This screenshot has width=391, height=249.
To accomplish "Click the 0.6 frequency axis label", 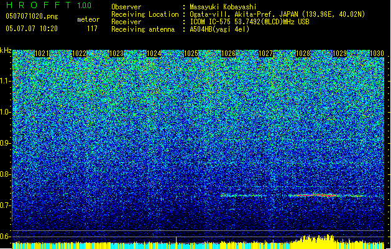I will [6, 237].
